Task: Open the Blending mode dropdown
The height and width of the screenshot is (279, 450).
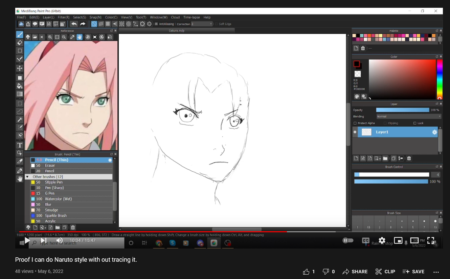Action: [409, 116]
